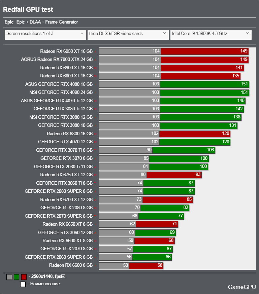The width and height of the screenshot is (259, 294).
Task: Remove Radeon RX 6600 8 GB row
Action: (x=95, y=266)
